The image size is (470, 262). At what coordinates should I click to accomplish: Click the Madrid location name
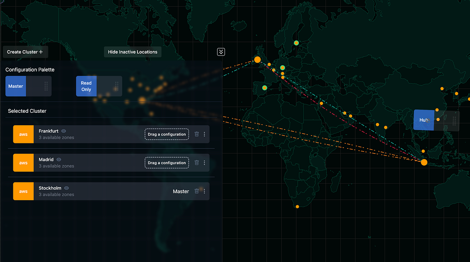[46, 160]
